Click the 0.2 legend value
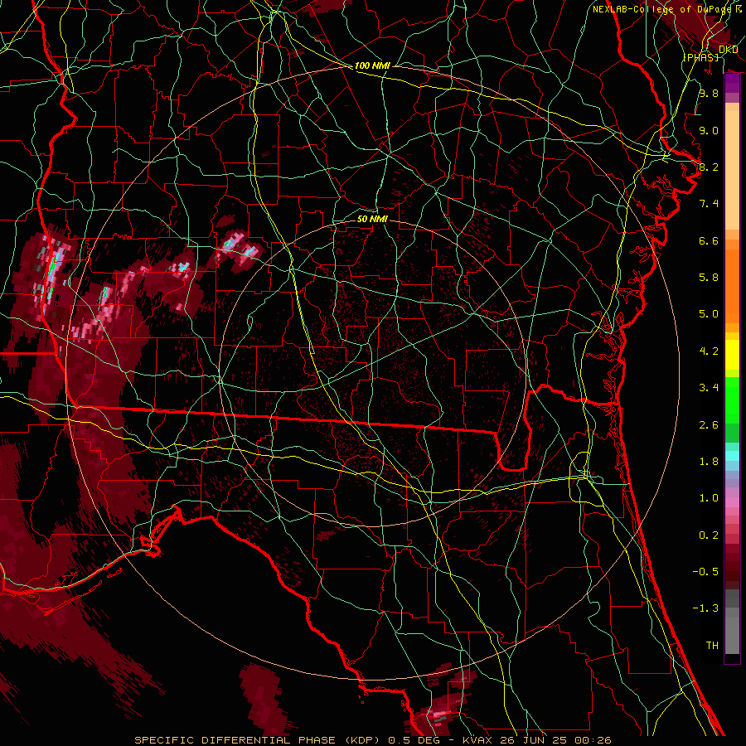 [709, 535]
